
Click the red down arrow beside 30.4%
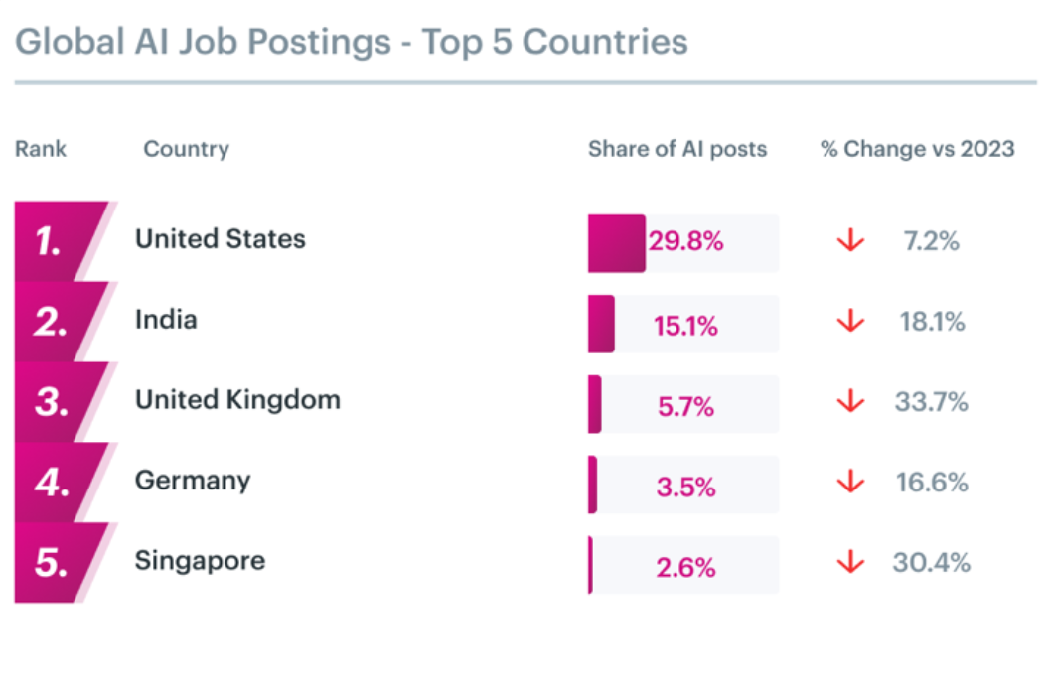(850, 562)
